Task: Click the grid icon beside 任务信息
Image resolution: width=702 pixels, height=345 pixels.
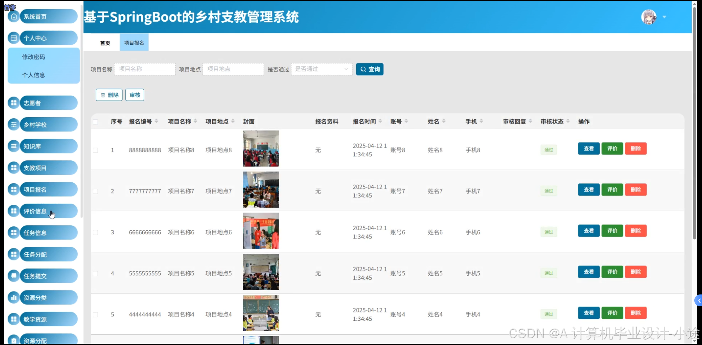Action: point(14,233)
